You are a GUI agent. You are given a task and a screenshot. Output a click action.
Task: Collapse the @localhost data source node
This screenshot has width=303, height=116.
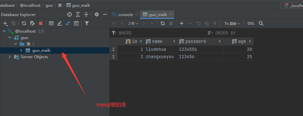coord(4,31)
